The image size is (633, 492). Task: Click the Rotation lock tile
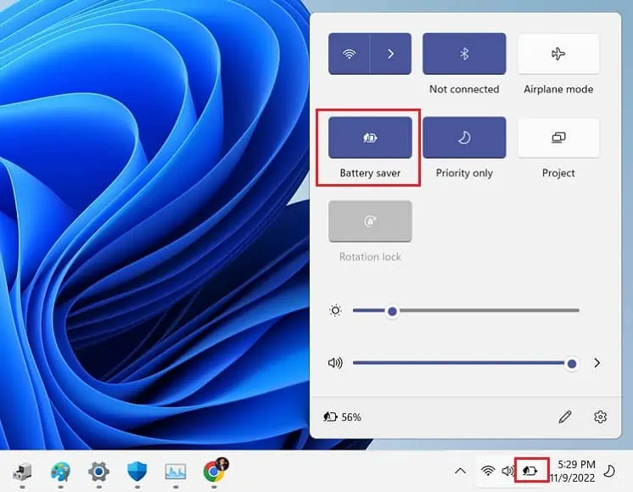tap(370, 221)
